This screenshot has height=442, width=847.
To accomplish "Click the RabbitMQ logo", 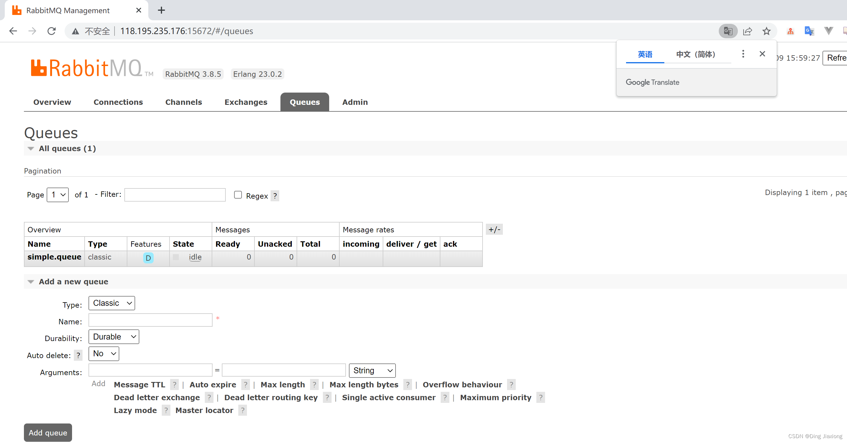I will point(92,68).
